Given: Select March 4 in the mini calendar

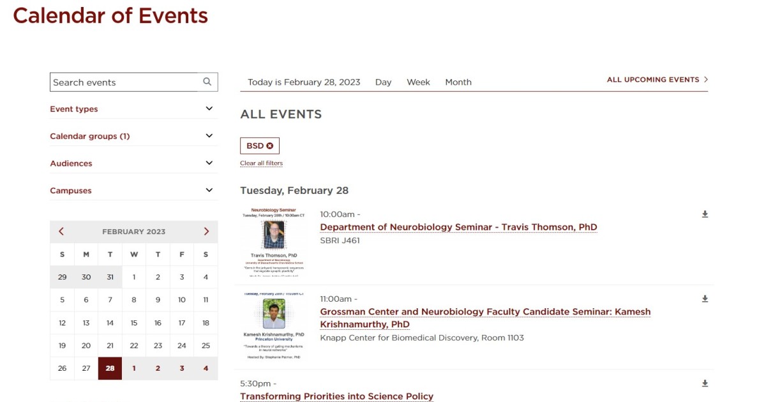Looking at the screenshot, I should (206, 368).
